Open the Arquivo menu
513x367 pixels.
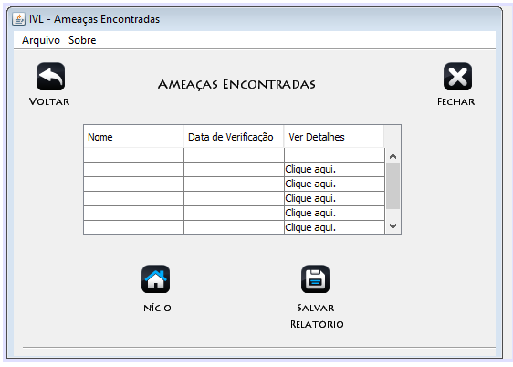pyautogui.click(x=41, y=40)
